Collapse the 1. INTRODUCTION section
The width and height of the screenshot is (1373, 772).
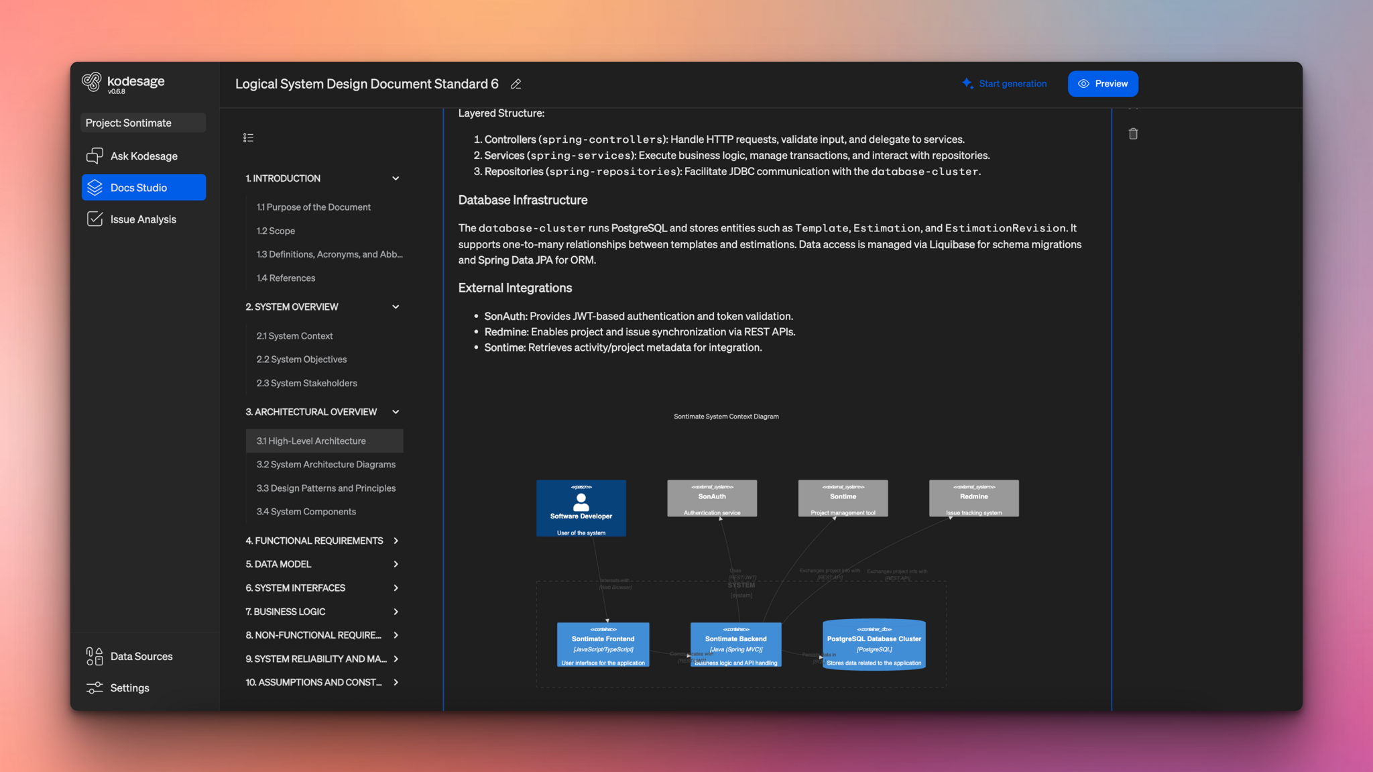(x=396, y=178)
